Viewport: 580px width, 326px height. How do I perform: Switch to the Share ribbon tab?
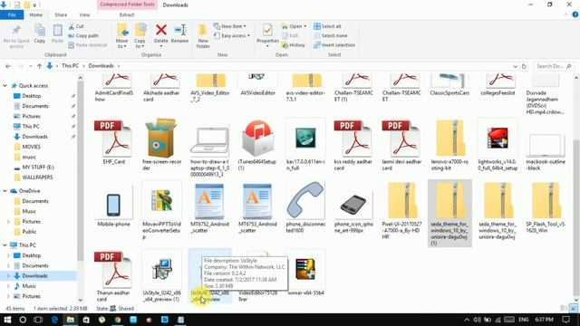[x=61, y=14]
